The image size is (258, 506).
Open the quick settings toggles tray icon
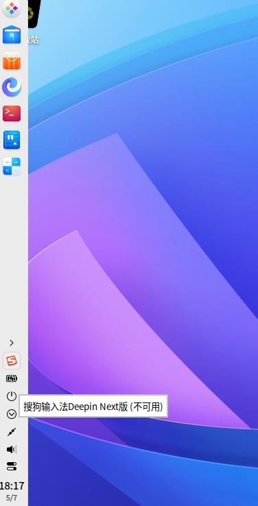(12, 466)
